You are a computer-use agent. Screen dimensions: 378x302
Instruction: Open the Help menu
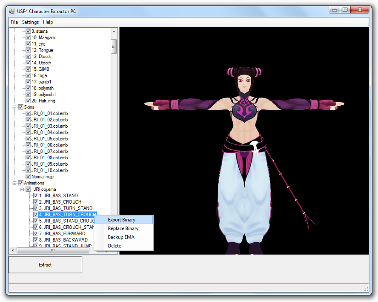(48, 22)
